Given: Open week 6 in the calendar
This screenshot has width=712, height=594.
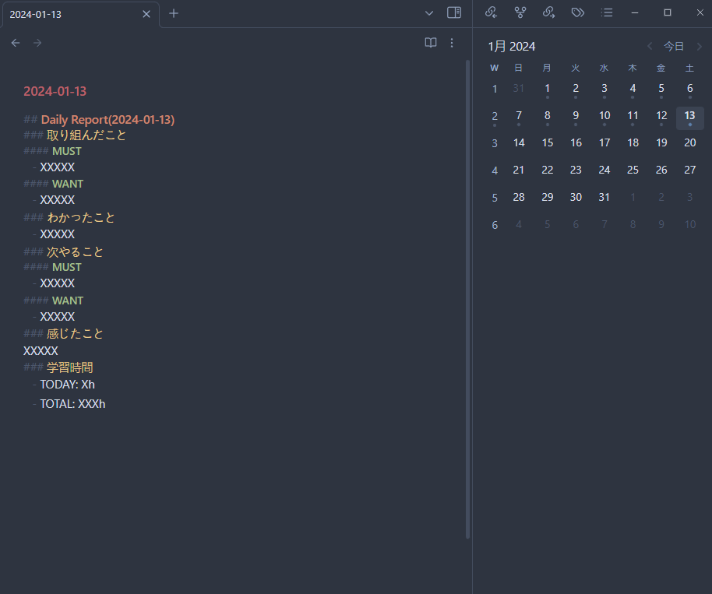Looking at the screenshot, I should [x=495, y=225].
